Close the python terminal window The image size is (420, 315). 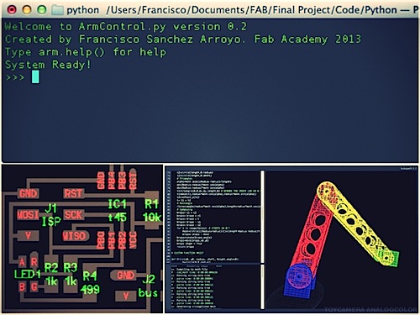click(x=12, y=10)
